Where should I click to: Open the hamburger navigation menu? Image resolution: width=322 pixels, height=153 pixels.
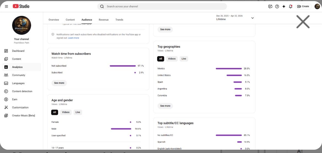pyautogui.click(x=6, y=6)
